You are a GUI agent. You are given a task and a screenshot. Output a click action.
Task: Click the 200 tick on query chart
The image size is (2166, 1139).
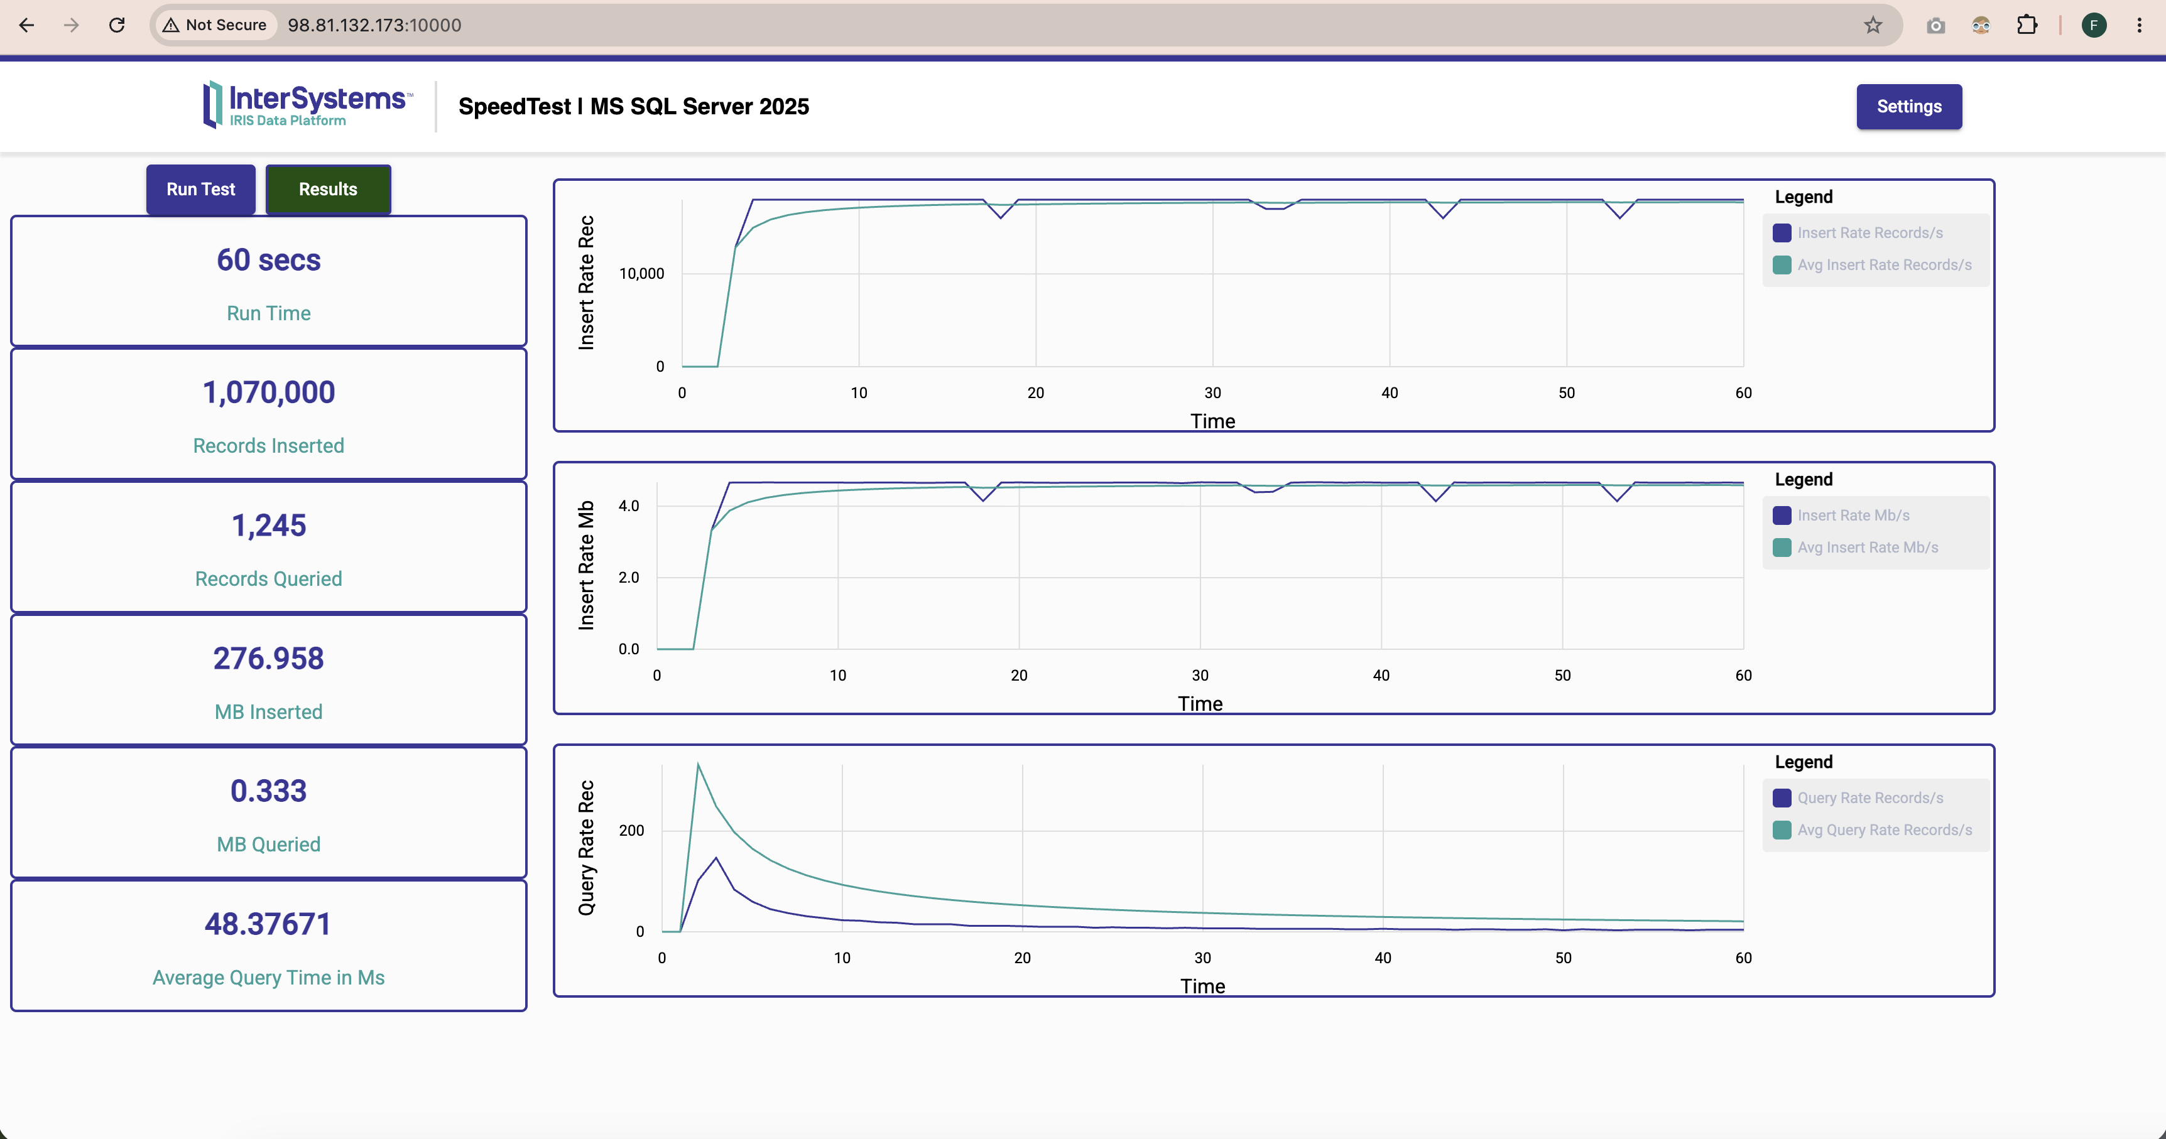coord(631,831)
